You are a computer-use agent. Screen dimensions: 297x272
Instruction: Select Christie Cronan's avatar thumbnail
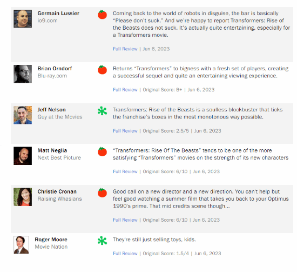(x=23, y=197)
